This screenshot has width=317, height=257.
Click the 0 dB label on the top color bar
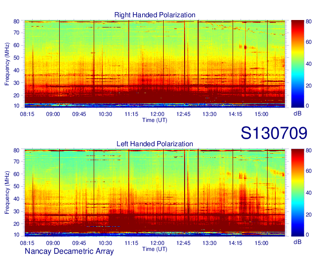(307, 106)
